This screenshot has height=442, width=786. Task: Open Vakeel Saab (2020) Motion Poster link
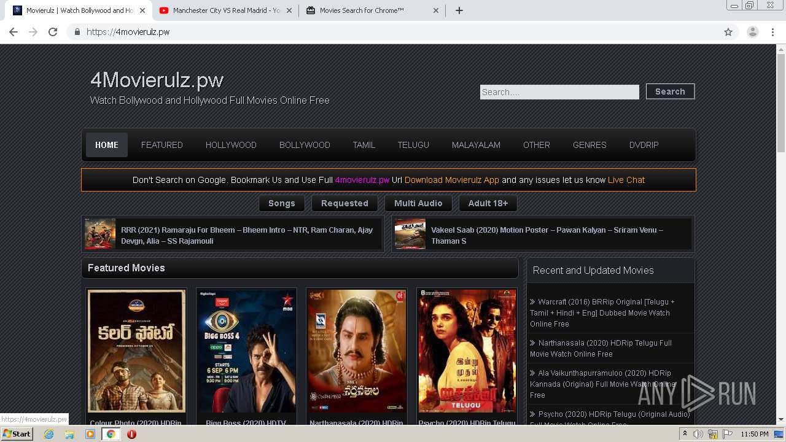pyautogui.click(x=547, y=235)
